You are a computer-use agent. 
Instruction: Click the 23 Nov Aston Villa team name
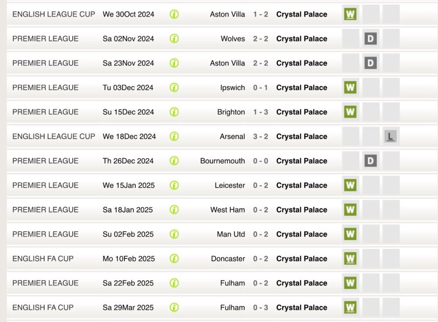[x=227, y=63]
